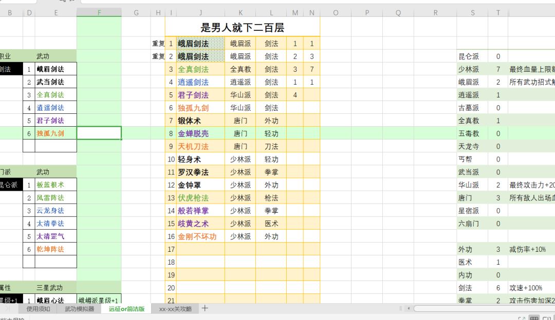Select the 金蝉脱壳 skill cell
555x320 pixels.
pyautogui.click(x=201, y=133)
